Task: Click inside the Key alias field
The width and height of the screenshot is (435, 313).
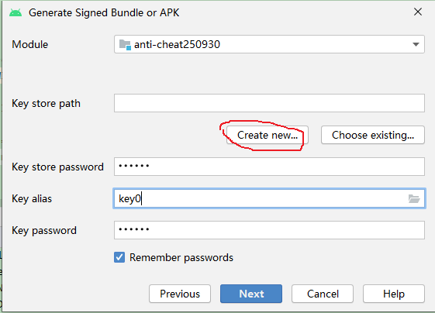Action: click(x=269, y=198)
